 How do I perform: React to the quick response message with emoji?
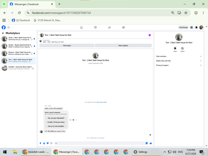click(x=70, y=120)
